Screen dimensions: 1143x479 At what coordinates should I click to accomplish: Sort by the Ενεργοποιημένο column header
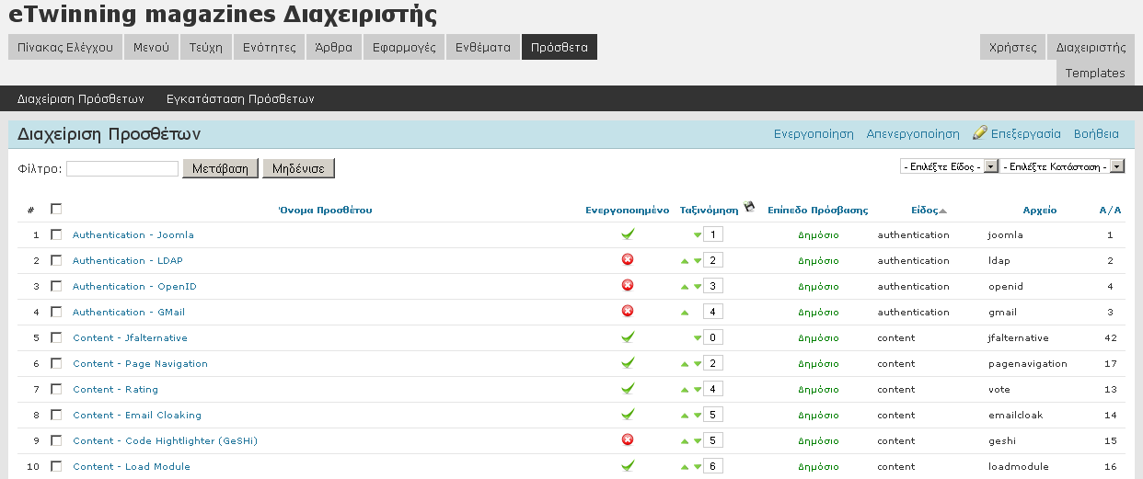(628, 210)
